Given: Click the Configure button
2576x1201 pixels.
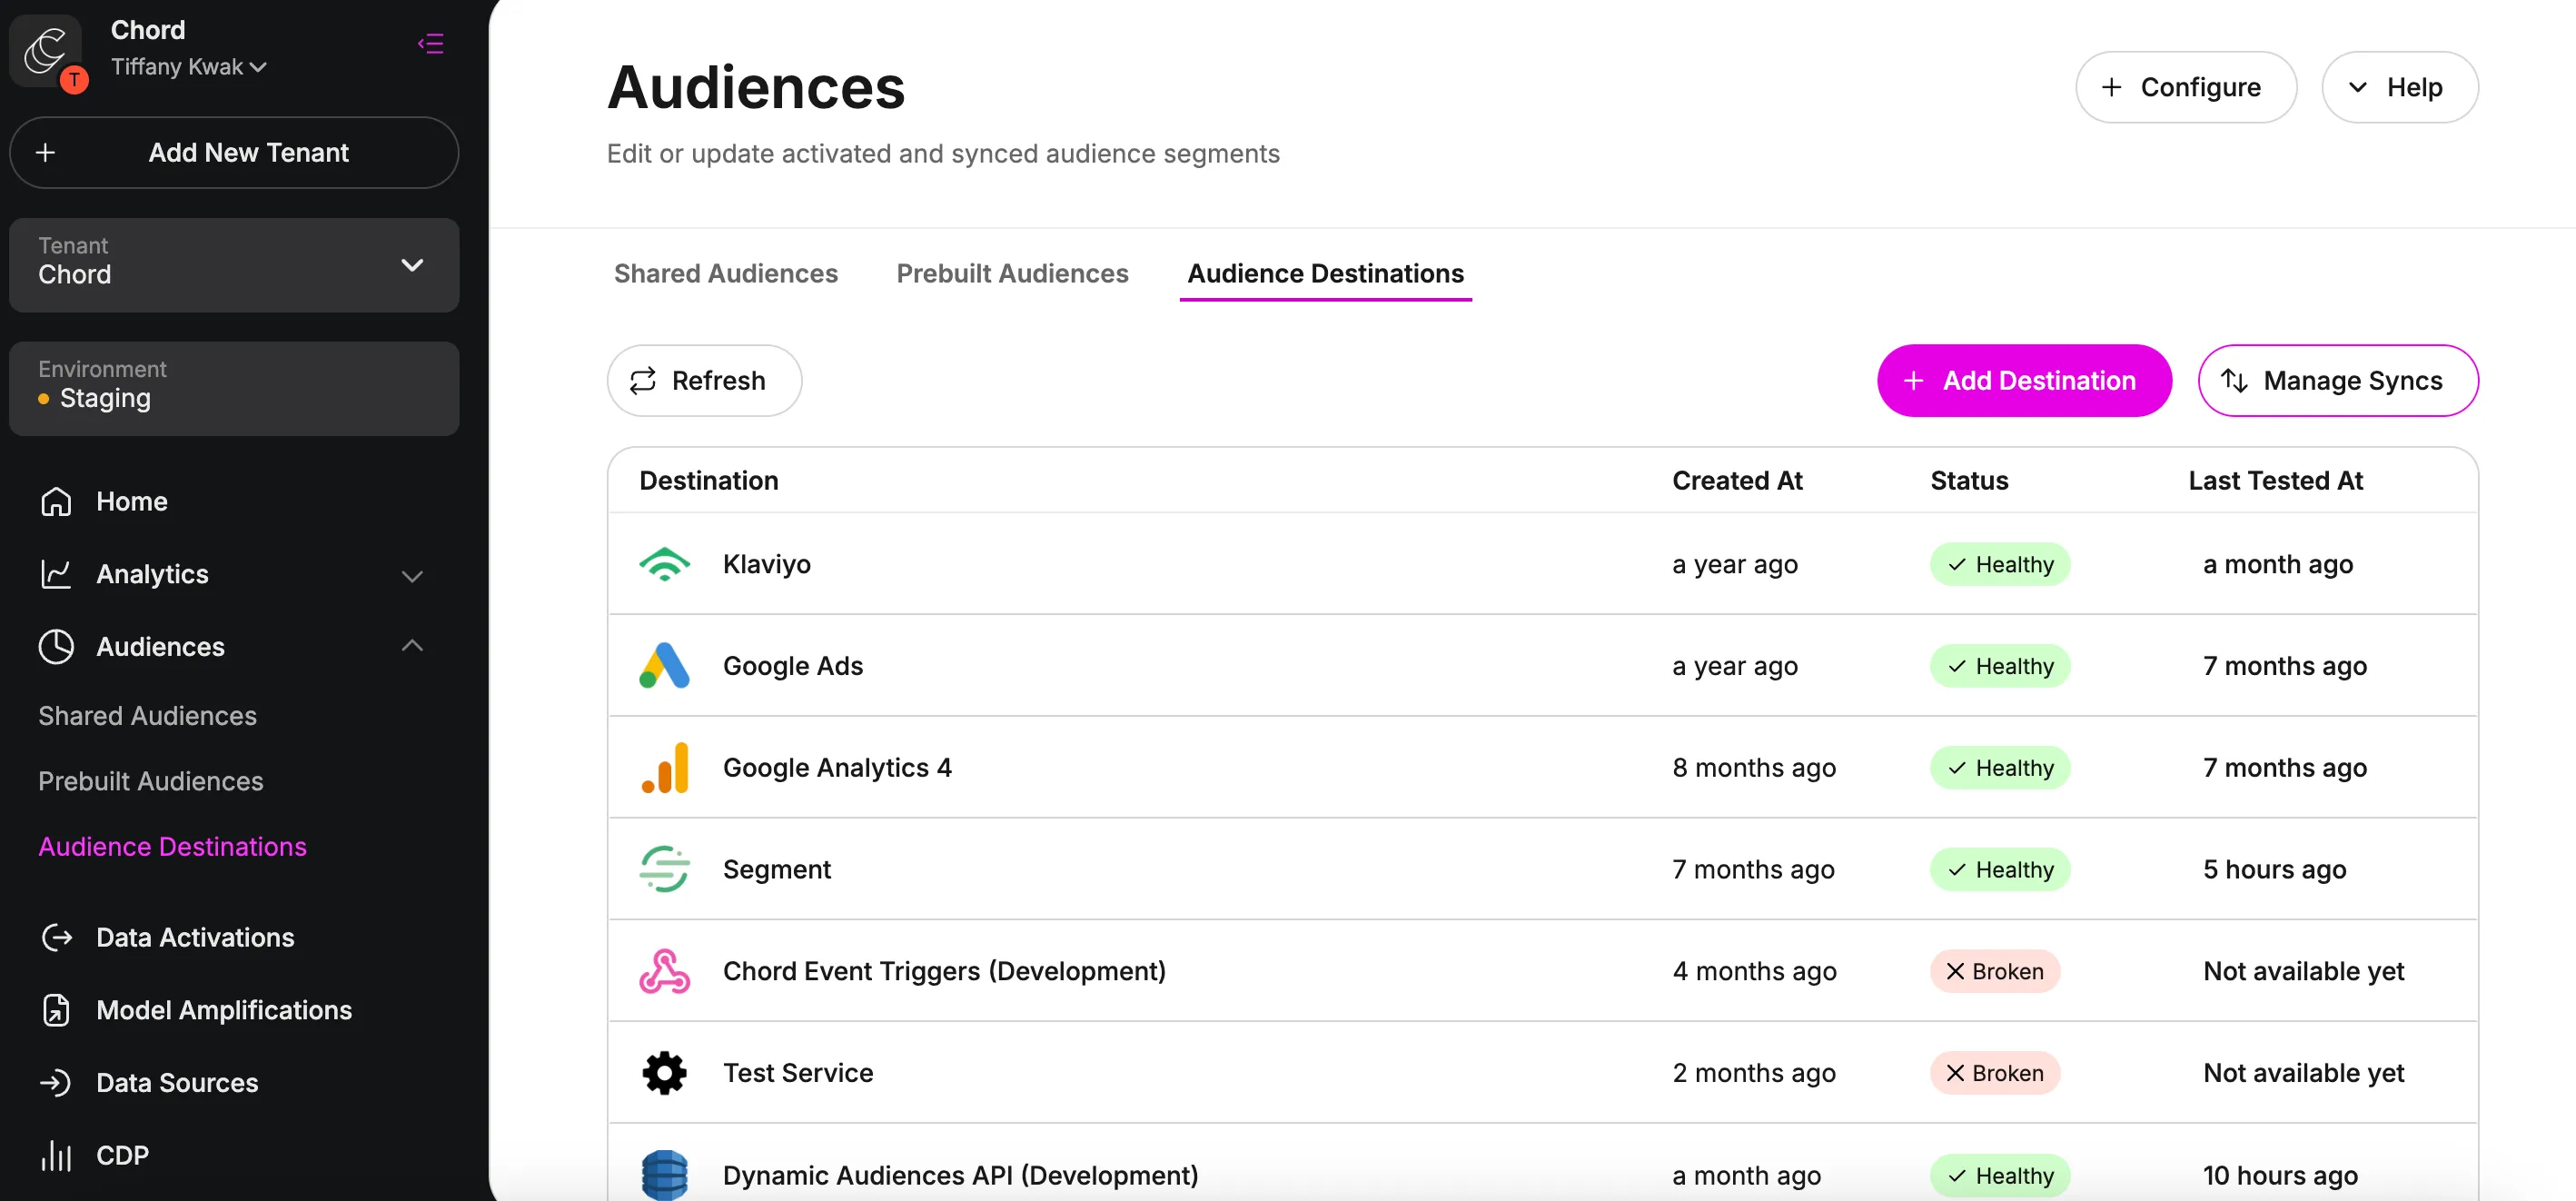Looking at the screenshot, I should 2185,87.
